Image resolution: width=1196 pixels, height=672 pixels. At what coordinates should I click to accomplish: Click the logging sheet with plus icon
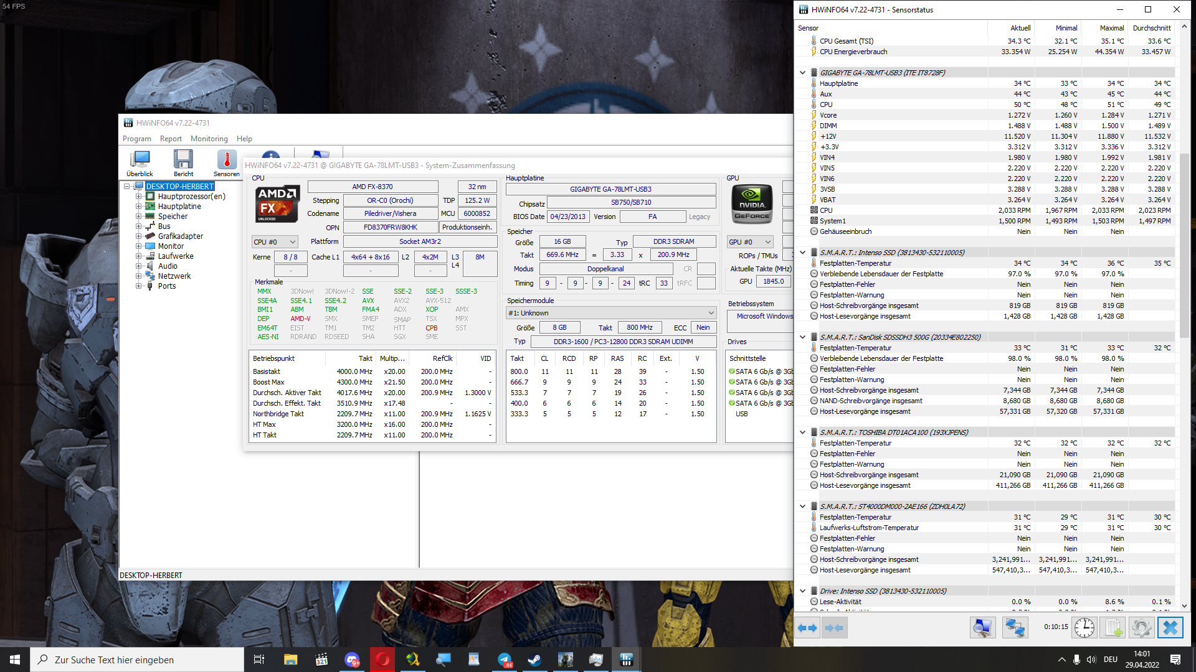pos(1113,628)
